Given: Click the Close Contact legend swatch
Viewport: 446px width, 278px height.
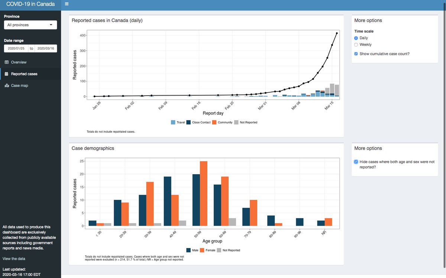Looking at the screenshot, I should (188, 122).
